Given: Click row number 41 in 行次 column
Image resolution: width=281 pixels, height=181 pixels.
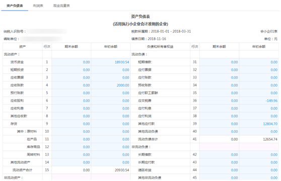Looking at the screenshot, I should point(195,139).
